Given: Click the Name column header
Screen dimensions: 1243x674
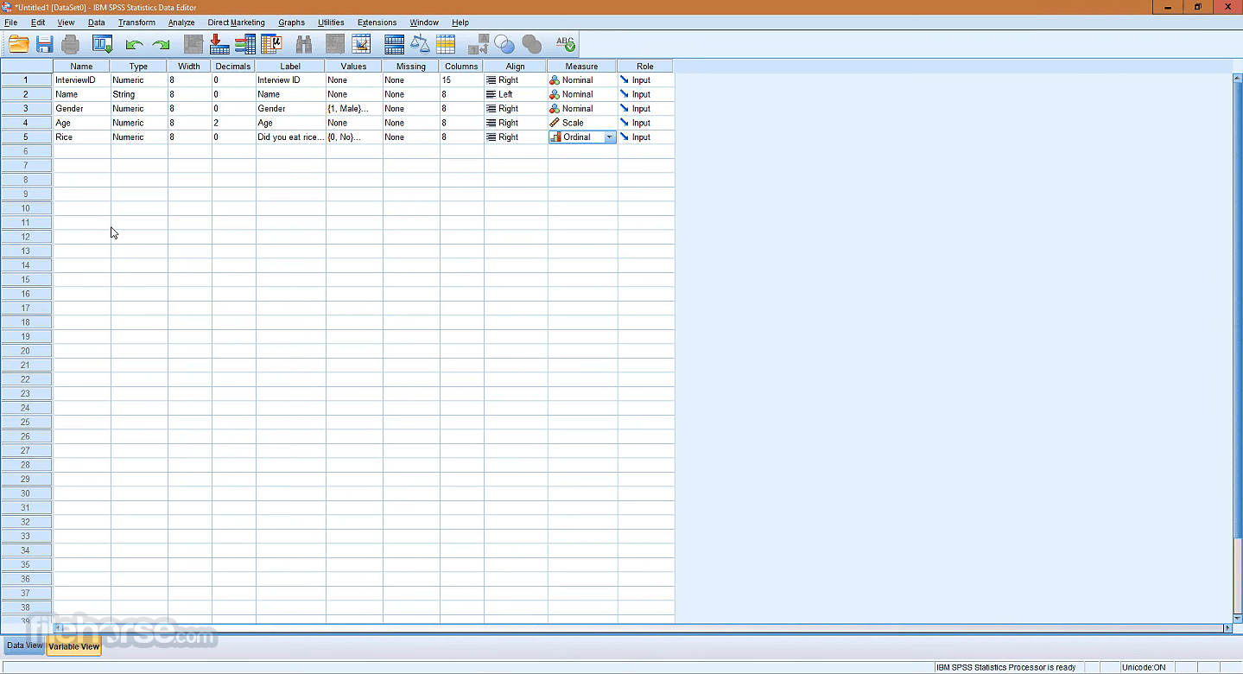Looking at the screenshot, I should click(x=81, y=66).
